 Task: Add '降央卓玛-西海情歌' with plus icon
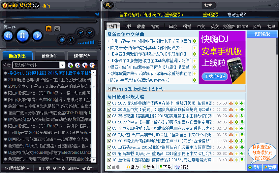pos(195,48)
